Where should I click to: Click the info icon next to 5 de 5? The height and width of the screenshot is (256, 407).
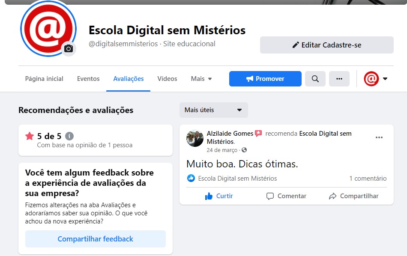pos(69,136)
